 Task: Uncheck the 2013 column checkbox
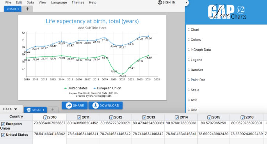coord(144,117)
